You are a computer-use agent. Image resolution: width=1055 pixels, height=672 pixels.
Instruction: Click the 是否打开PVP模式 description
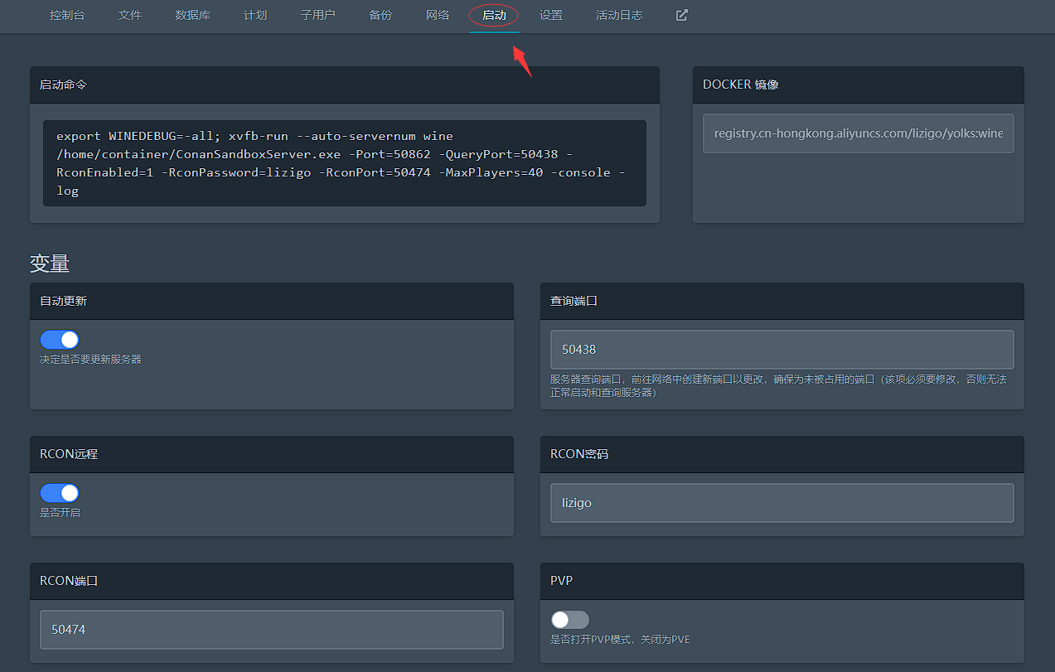click(x=620, y=640)
